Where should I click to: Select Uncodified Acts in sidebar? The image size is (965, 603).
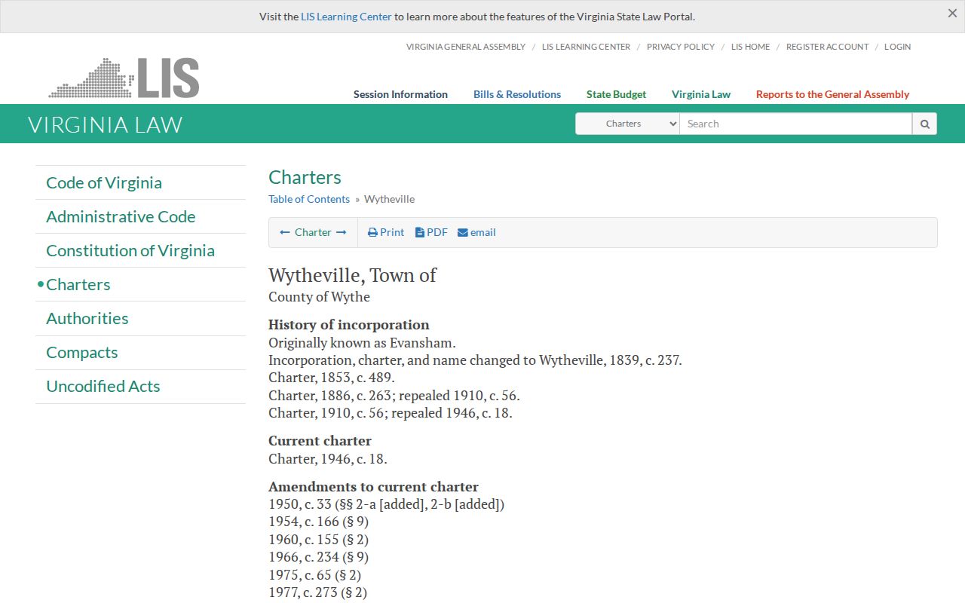click(103, 386)
